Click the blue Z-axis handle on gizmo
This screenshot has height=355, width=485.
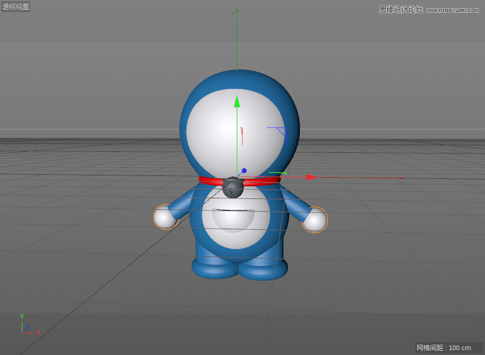244,169
